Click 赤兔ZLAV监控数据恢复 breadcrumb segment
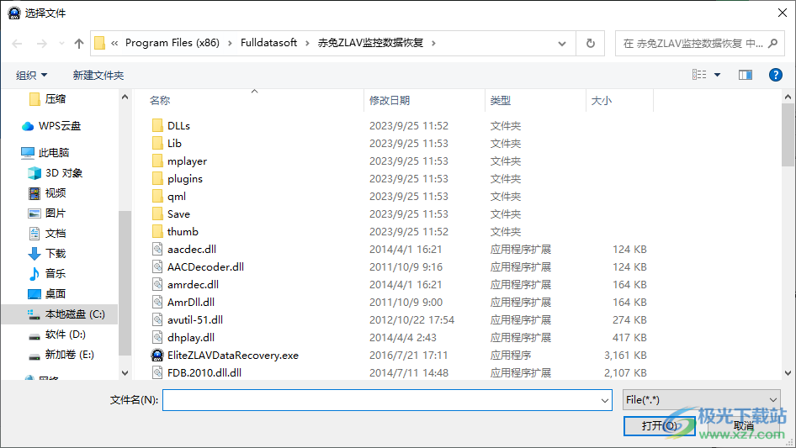The image size is (796, 448). [x=370, y=43]
